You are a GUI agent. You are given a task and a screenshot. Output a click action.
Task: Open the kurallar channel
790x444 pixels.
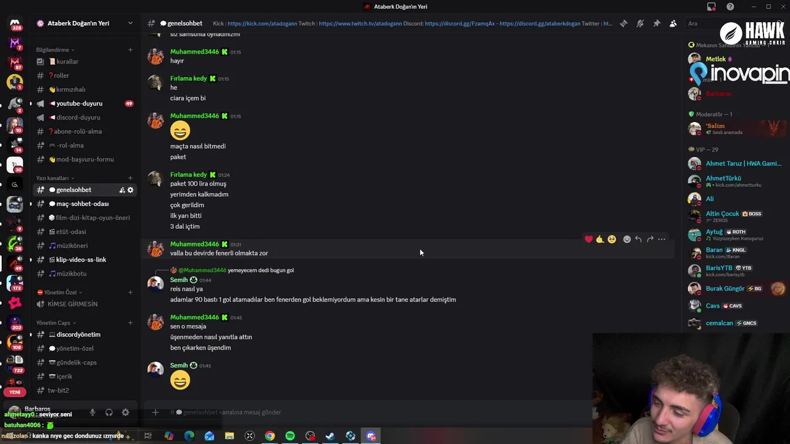pos(84,62)
